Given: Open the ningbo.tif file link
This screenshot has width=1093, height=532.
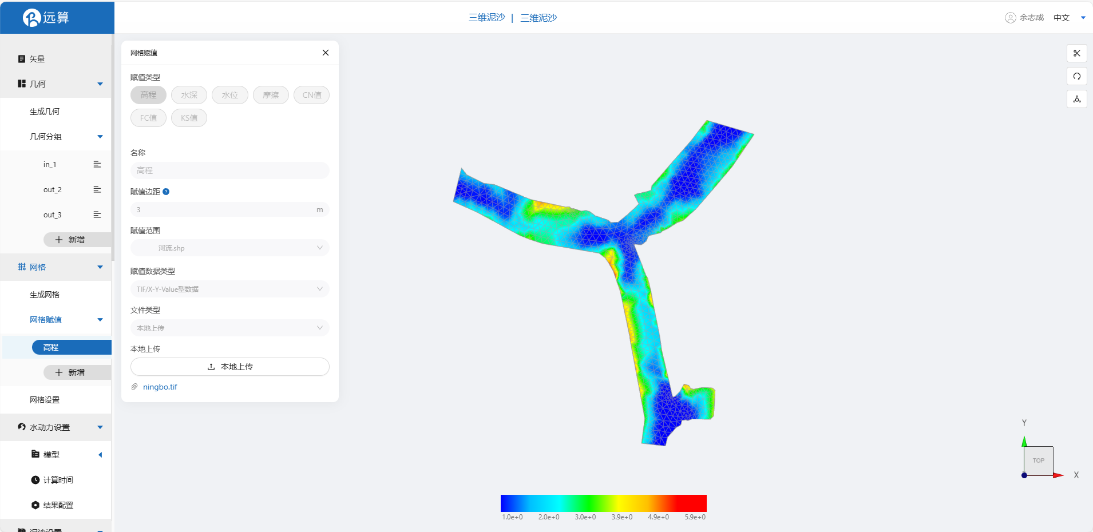Looking at the screenshot, I should (x=160, y=387).
